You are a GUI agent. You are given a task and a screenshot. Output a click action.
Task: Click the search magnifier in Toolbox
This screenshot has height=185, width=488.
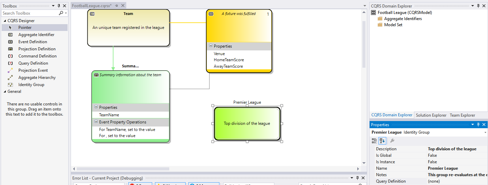point(61,13)
